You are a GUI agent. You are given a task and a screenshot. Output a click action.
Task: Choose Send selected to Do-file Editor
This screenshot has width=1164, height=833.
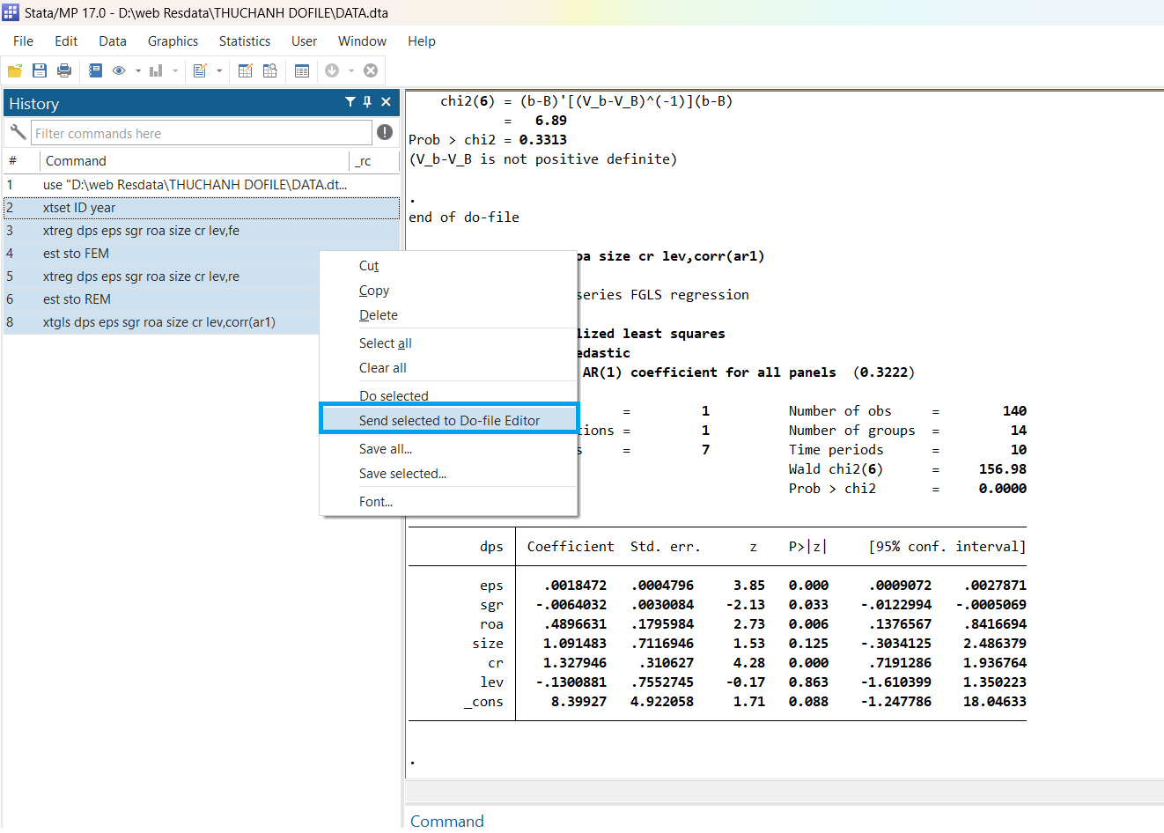tap(449, 420)
